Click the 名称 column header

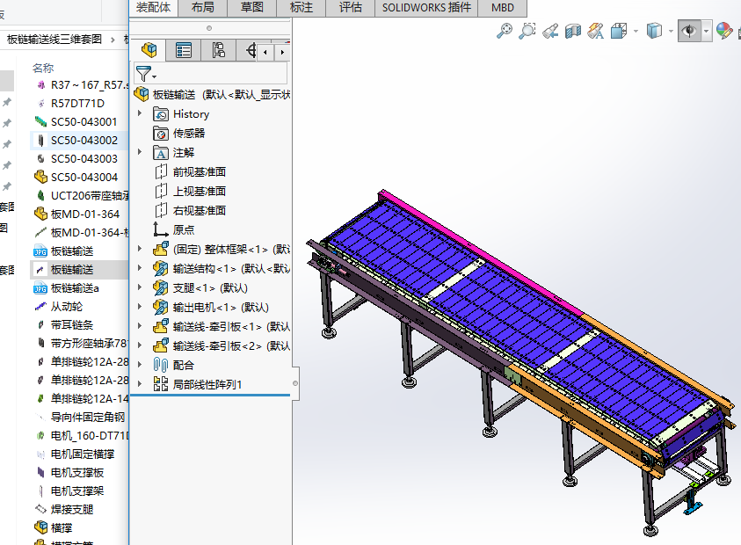click(43, 68)
